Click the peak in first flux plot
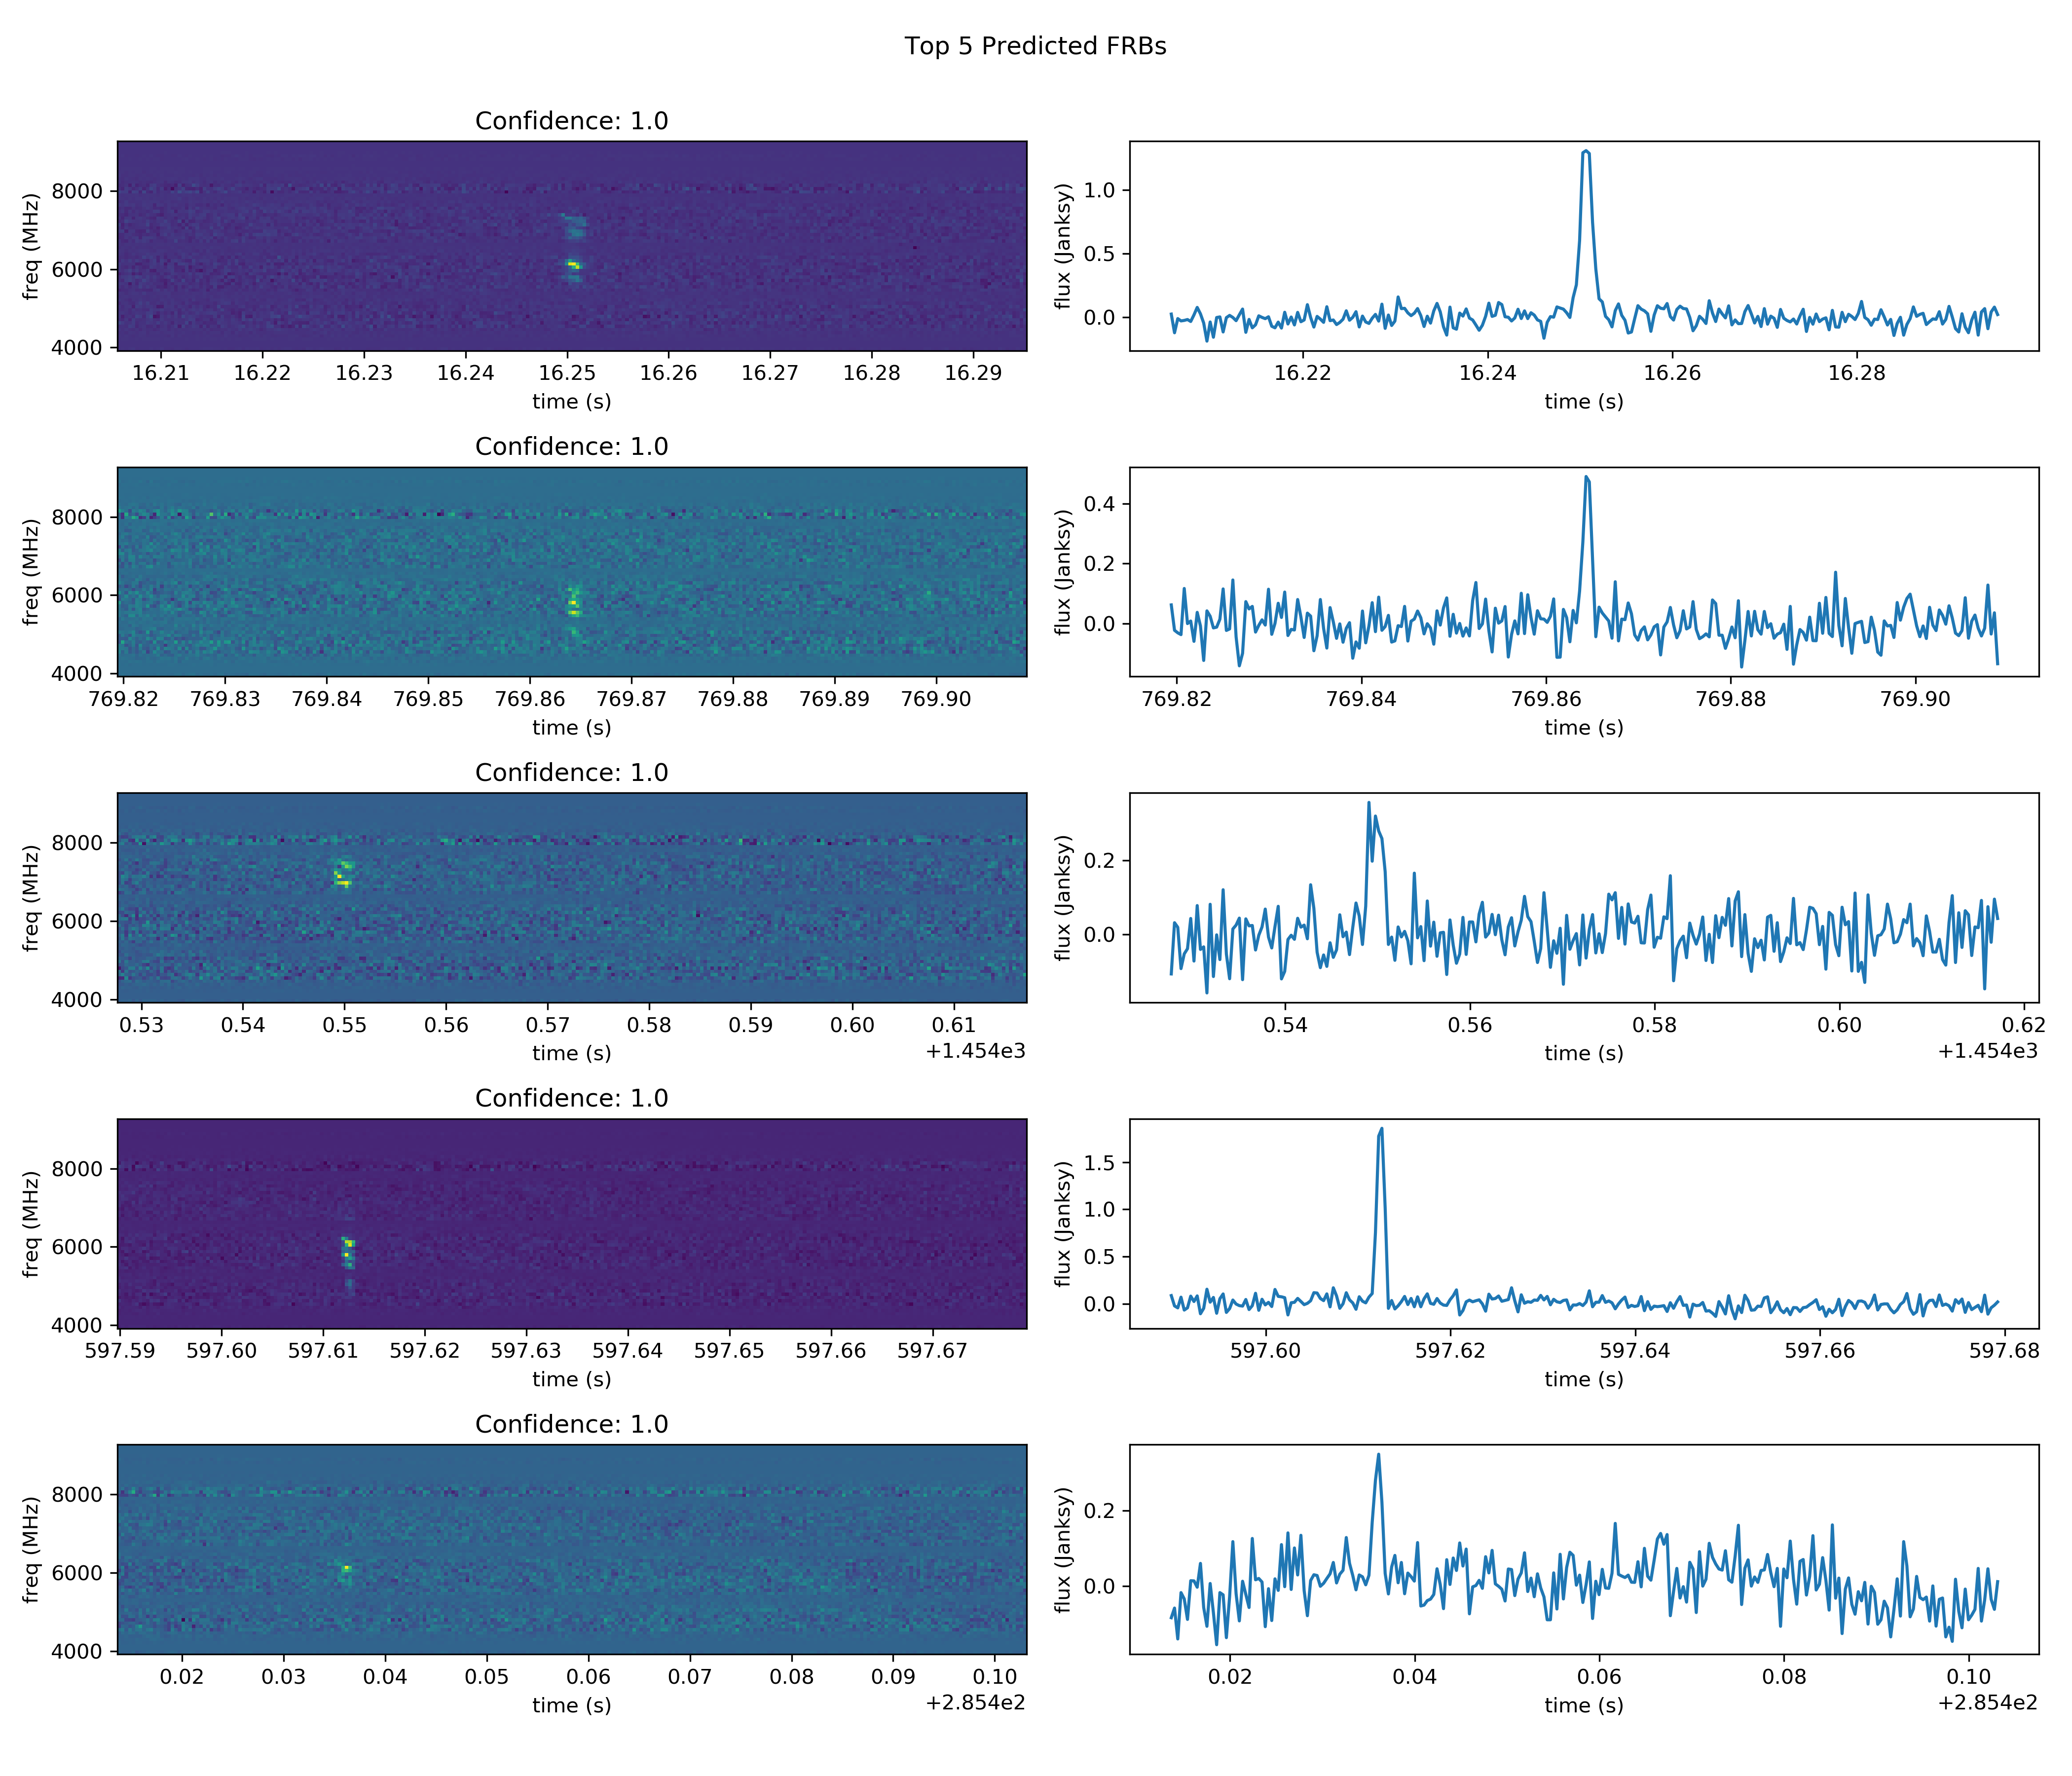This screenshot has height=1776, width=2072. pyautogui.click(x=1586, y=152)
